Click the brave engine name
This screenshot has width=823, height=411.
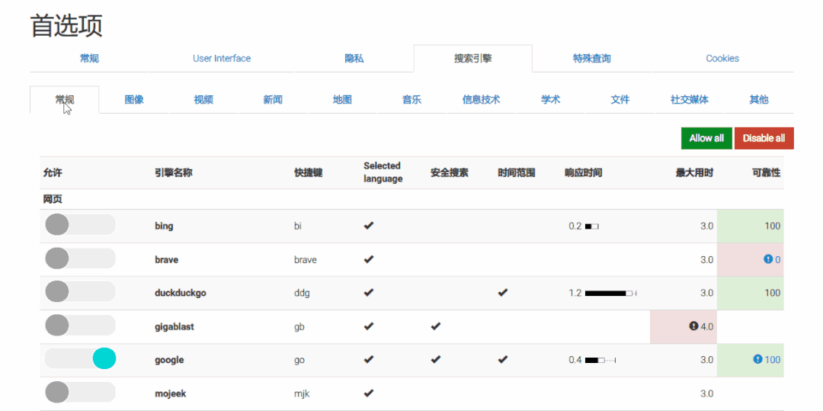coord(166,259)
